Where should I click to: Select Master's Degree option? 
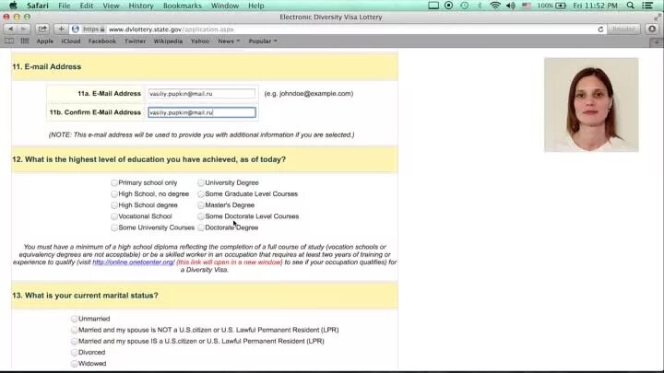[x=201, y=205]
